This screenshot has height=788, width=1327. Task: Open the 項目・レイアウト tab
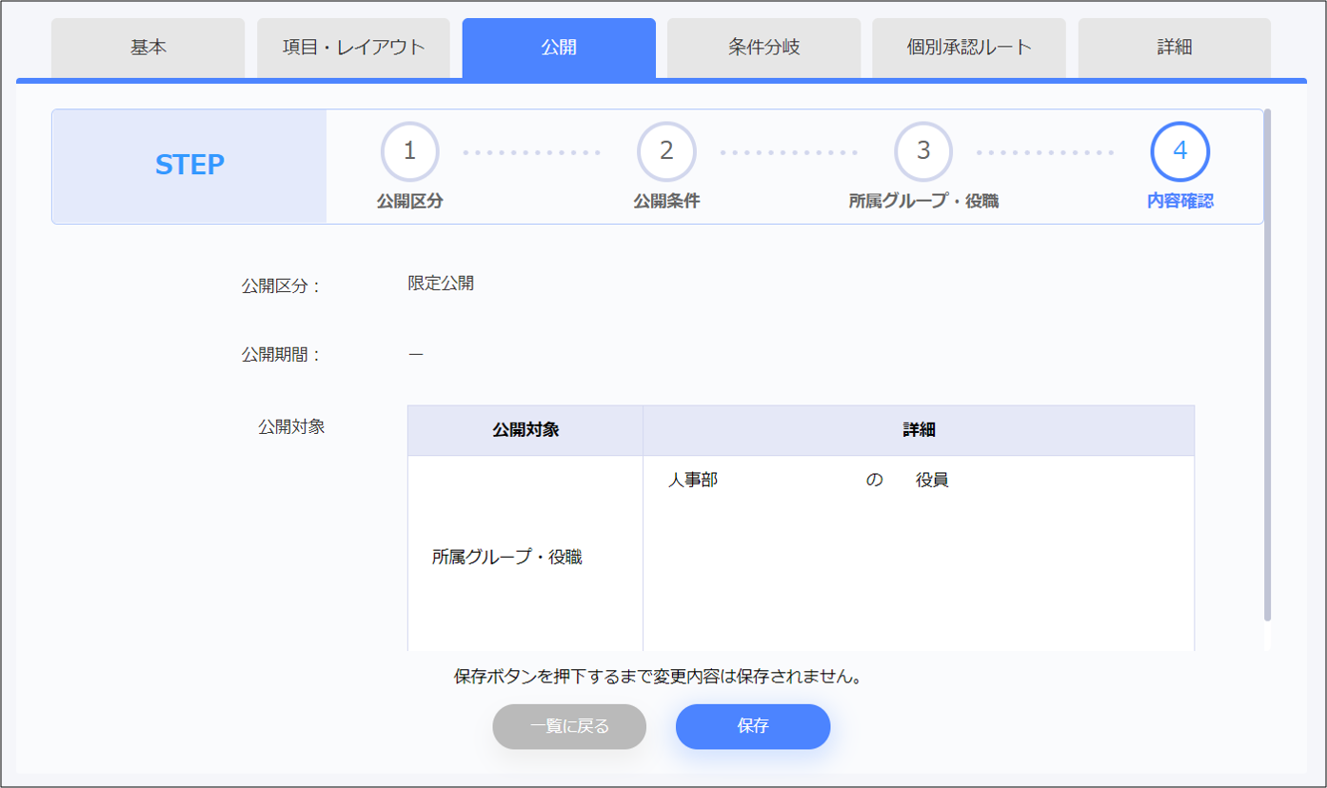pyautogui.click(x=353, y=48)
